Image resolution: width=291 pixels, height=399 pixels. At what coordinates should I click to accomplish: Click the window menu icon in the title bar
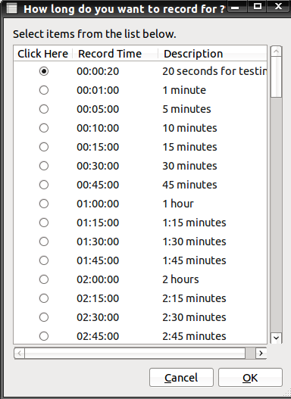coord(11,8)
